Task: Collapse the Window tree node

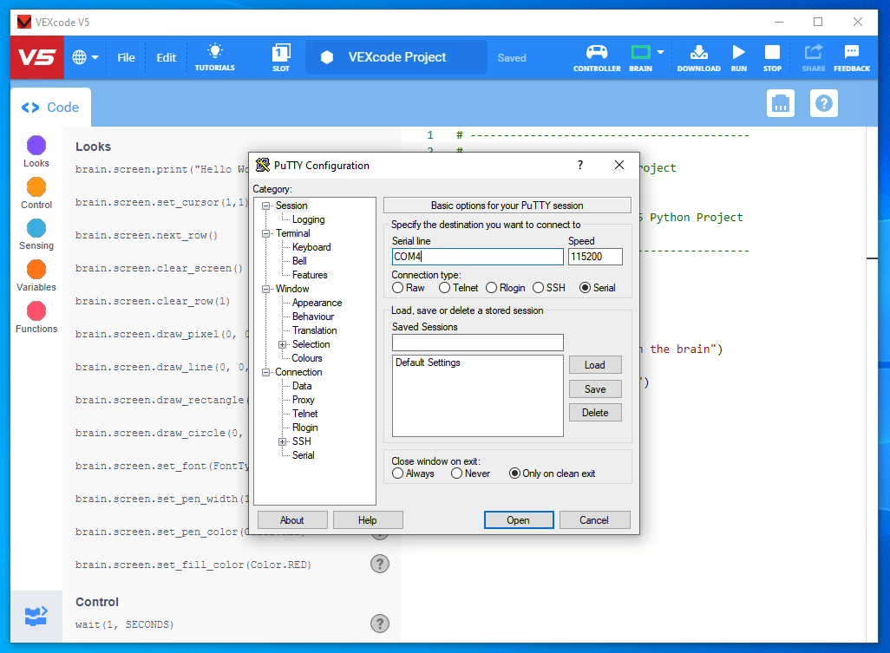Action: [x=265, y=290]
